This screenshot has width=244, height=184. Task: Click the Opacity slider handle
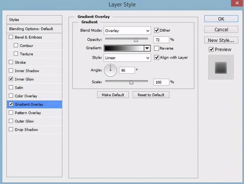pos(136,40)
